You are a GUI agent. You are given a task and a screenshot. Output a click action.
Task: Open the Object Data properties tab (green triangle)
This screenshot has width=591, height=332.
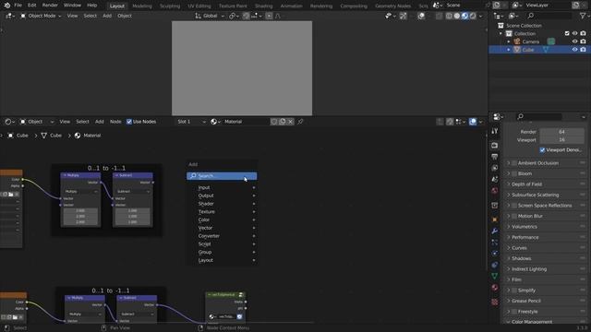pyautogui.click(x=495, y=276)
